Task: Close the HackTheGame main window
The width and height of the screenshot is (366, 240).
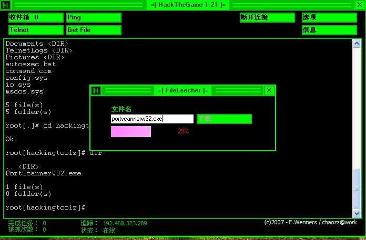Action: (360, 5)
